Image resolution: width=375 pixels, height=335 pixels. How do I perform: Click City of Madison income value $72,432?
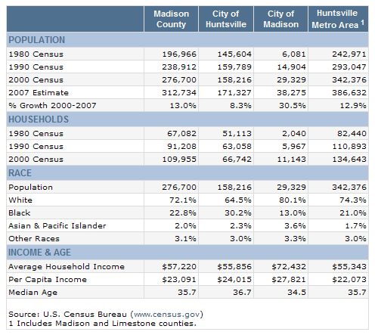[289, 266]
